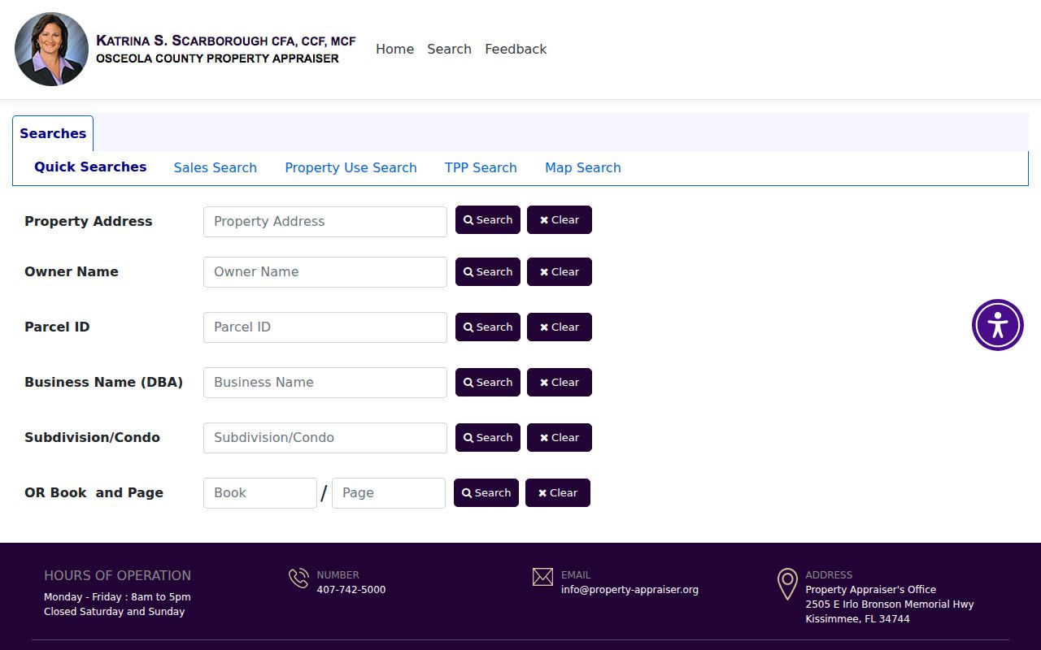Open the accessibility options widget
1041x650 pixels.
click(998, 325)
